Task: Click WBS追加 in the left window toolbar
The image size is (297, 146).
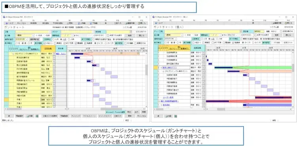Action: [x=46, y=23]
